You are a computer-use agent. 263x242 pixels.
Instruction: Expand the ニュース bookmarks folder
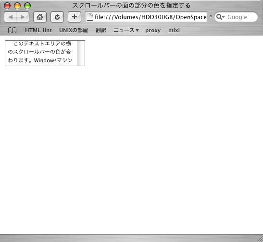(x=126, y=30)
